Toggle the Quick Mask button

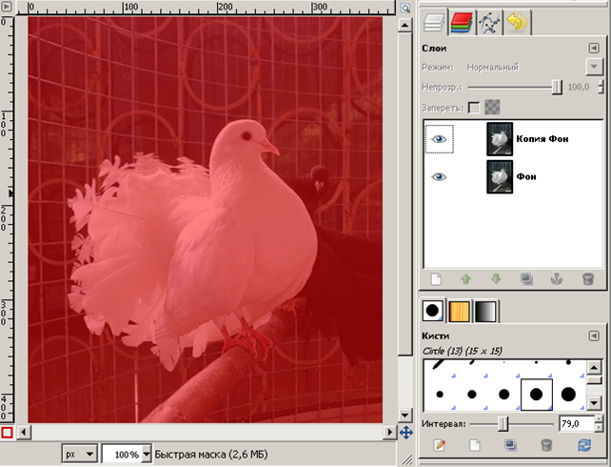pos(7,432)
